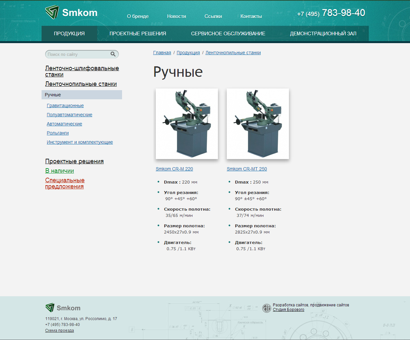Image resolution: width=410 pixels, height=340 pixels.
Task: Click the Dmax : 250 мм specification
Action: tap(252, 182)
